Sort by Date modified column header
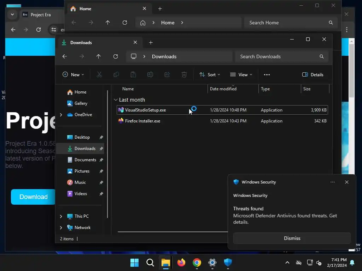 223,89
